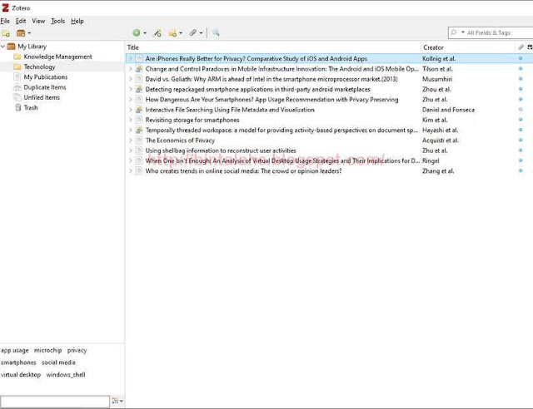The image size is (533, 409).
Task: Open dropdown arrow beside Add Attachment icon
Action: point(201,33)
